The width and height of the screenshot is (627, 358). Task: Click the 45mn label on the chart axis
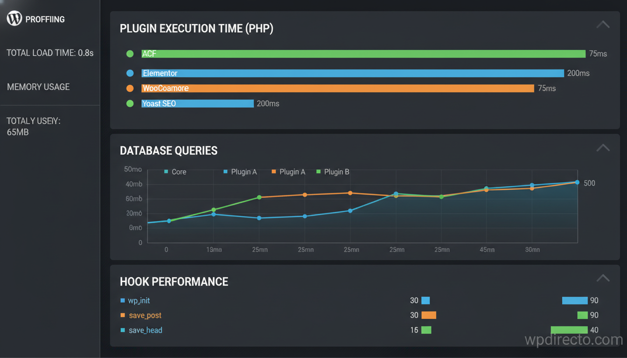pos(487,250)
